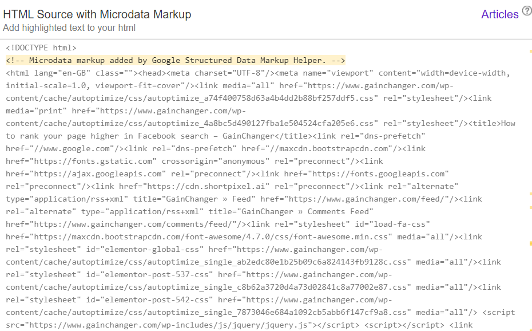Select the highlighted 'Microdata markup added by Google' comment
The image size is (532, 331).
pyautogui.click(x=176, y=61)
